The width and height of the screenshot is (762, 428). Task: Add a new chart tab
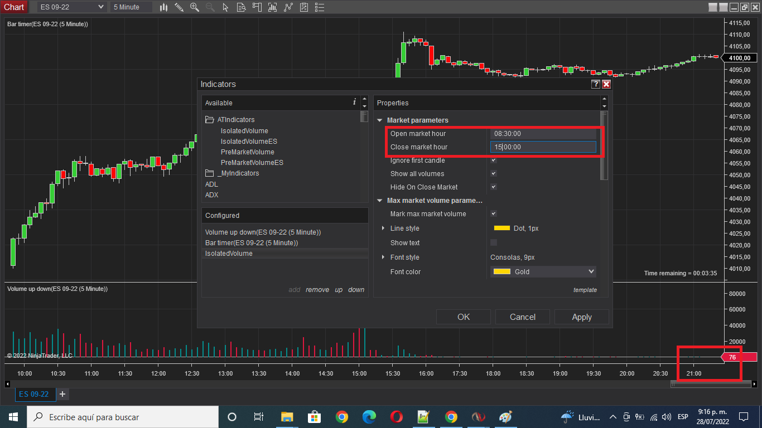(62, 394)
